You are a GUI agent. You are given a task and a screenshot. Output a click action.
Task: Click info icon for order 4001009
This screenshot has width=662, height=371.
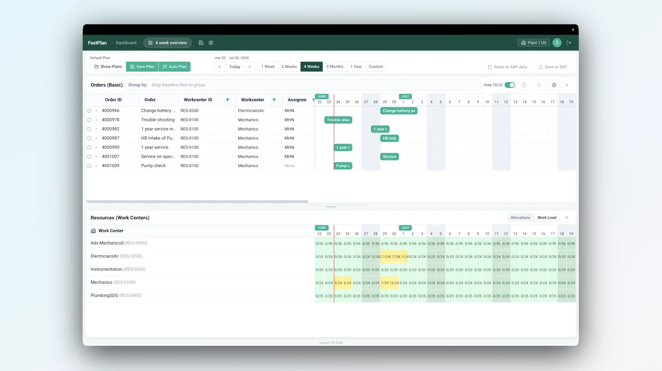[x=89, y=166]
